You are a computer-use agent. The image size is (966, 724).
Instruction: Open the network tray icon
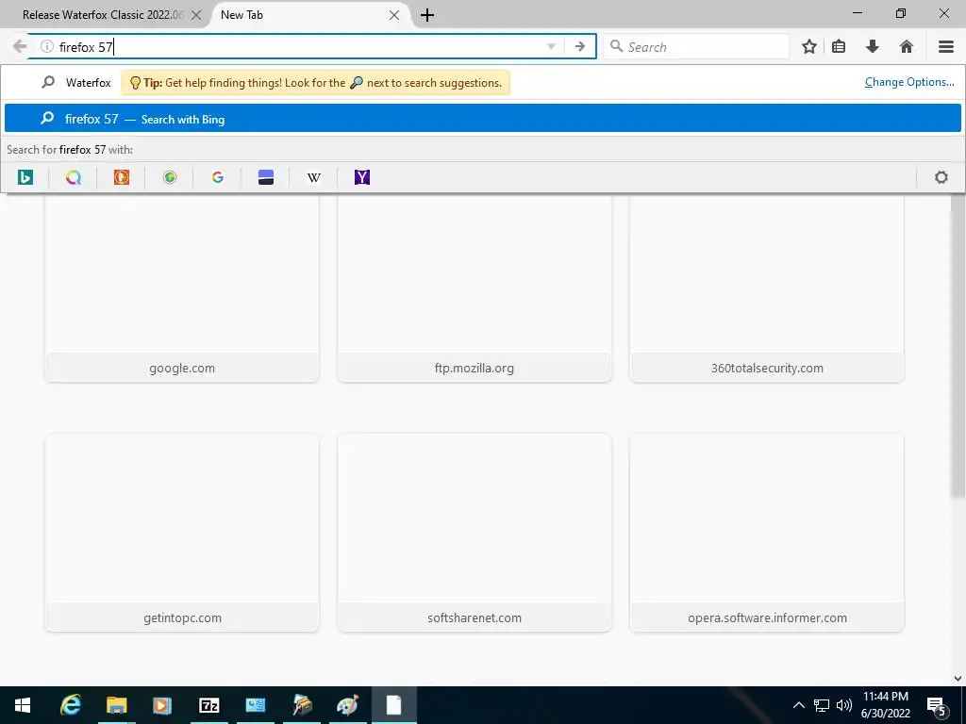click(822, 705)
